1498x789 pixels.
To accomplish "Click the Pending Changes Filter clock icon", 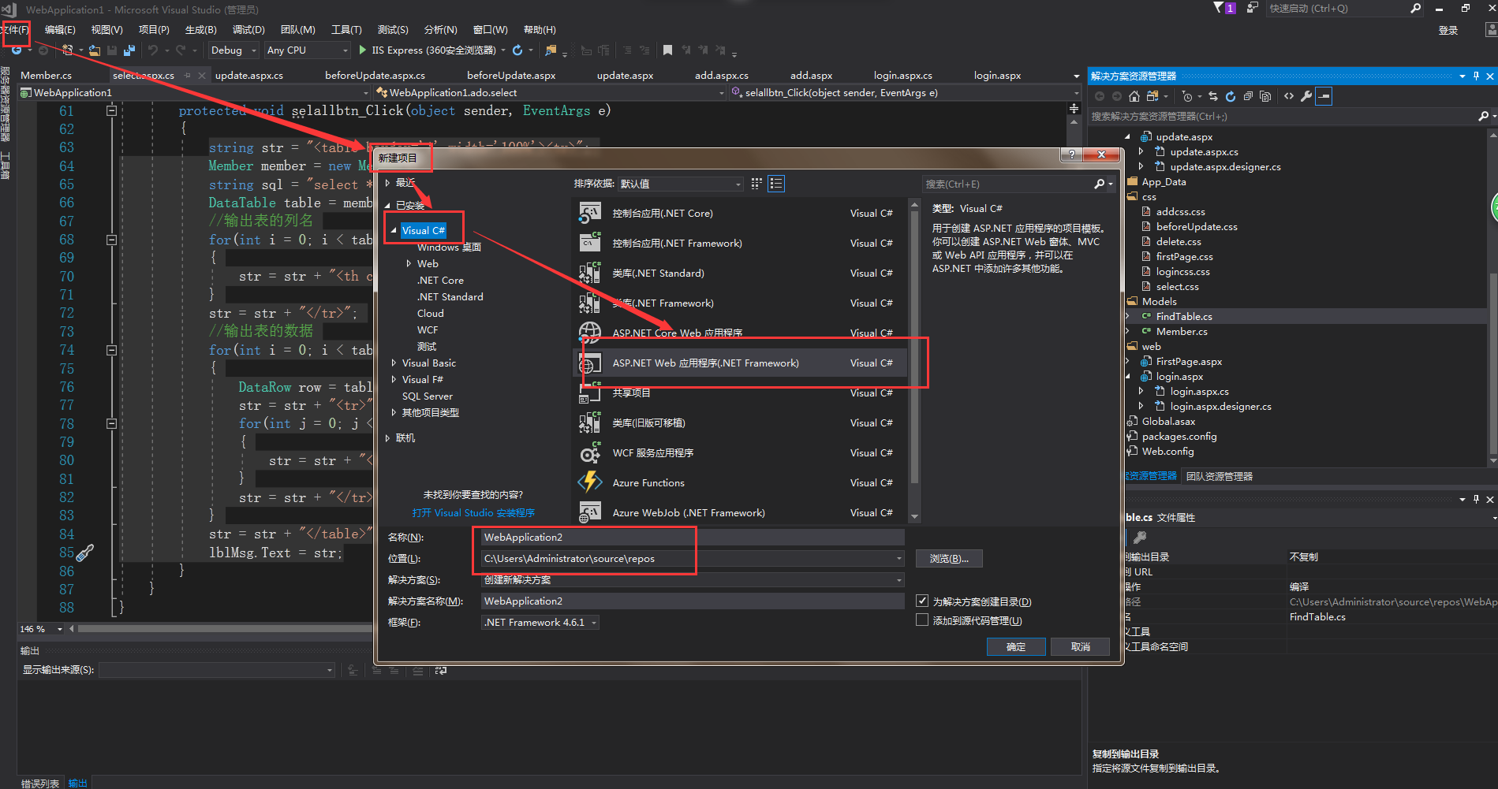I will point(1187,96).
